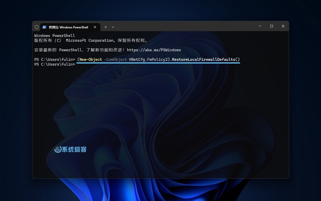Click the security shield icon beside the tabs

(37, 27)
